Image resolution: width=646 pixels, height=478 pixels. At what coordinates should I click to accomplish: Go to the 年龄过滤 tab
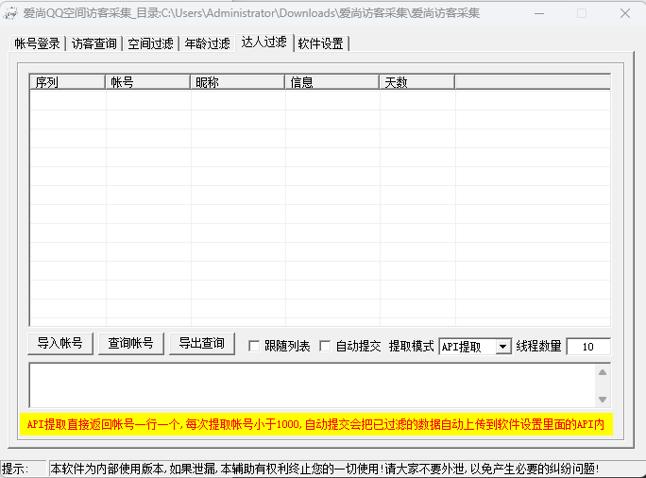click(x=207, y=43)
